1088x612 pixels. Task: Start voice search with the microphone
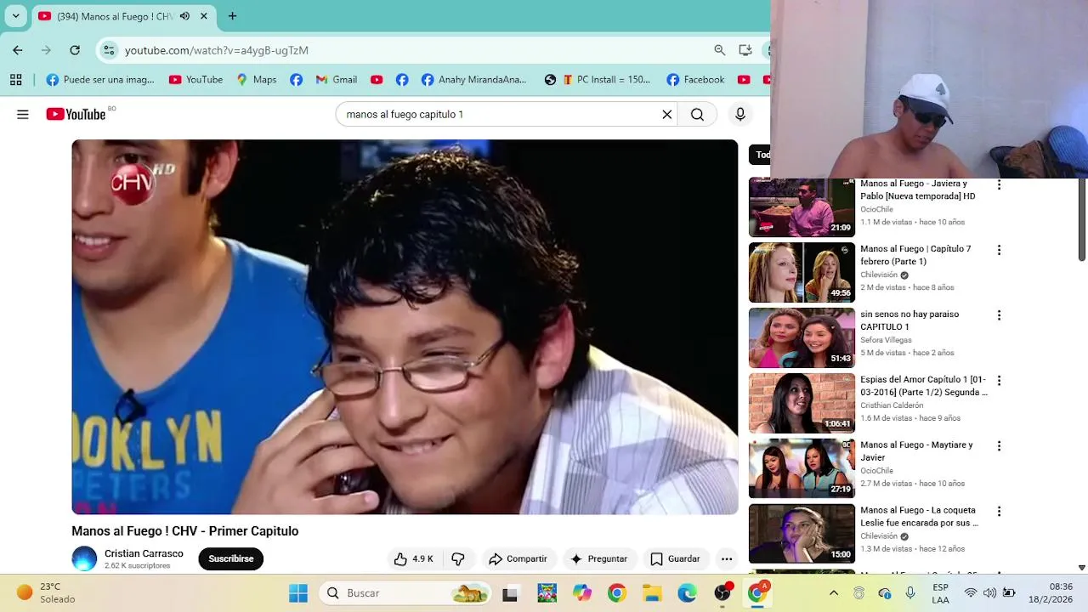pyautogui.click(x=740, y=115)
